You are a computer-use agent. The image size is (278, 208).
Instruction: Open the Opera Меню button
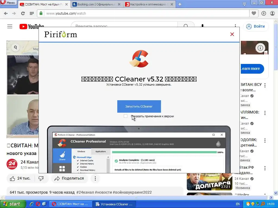(8, 2)
